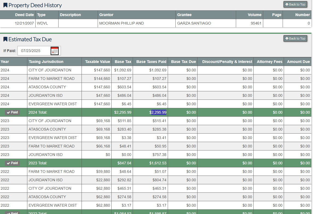Click the Taxing Jurisdiction column header
The width and height of the screenshot is (313, 214).
(x=46, y=62)
